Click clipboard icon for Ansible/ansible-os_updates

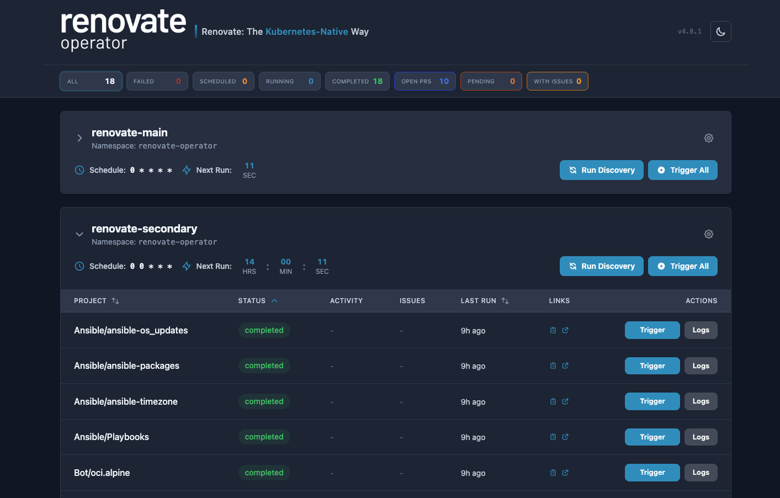point(553,330)
